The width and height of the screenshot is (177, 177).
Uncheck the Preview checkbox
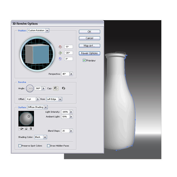pyautogui.click(x=84, y=60)
